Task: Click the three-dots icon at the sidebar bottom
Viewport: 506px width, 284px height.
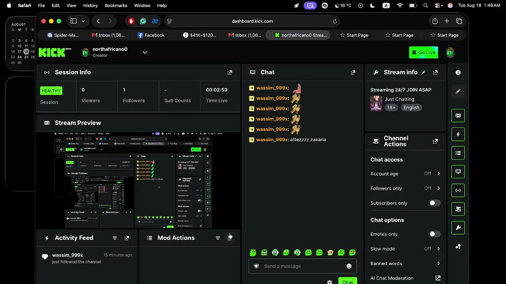Action: (458, 247)
